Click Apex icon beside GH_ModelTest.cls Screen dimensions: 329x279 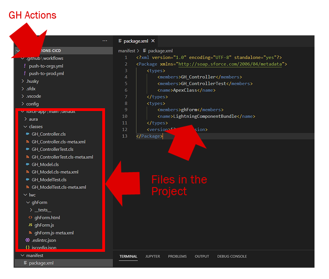[28, 179]
